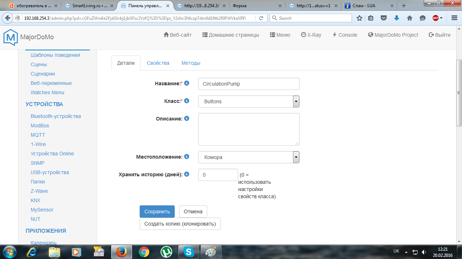Open Сценарии in the sidebar
Viewport: 462px width, 259px height.
coord(43,74)
